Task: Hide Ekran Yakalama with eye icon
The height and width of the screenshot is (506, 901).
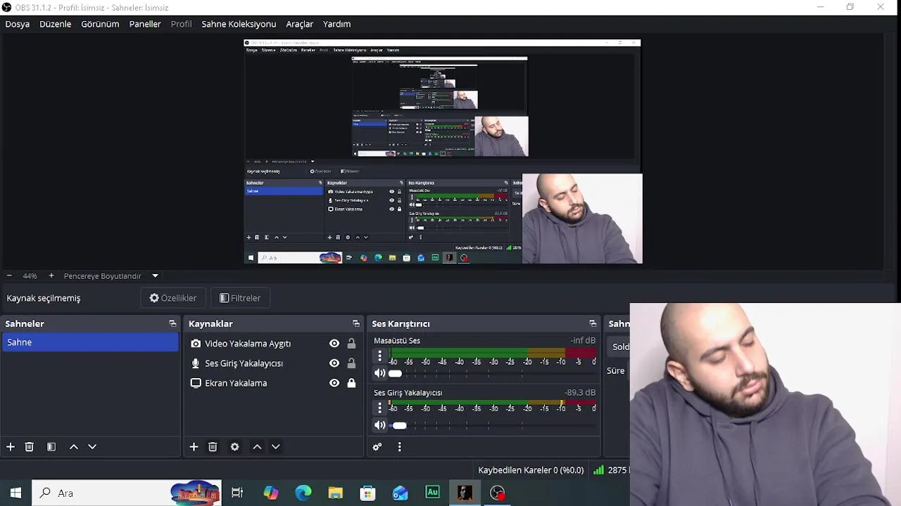Action: tap(334, 383)
